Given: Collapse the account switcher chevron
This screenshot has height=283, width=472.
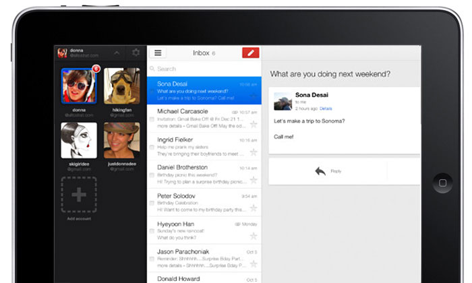Looking at the screenshot, I should tap(116, 53).
